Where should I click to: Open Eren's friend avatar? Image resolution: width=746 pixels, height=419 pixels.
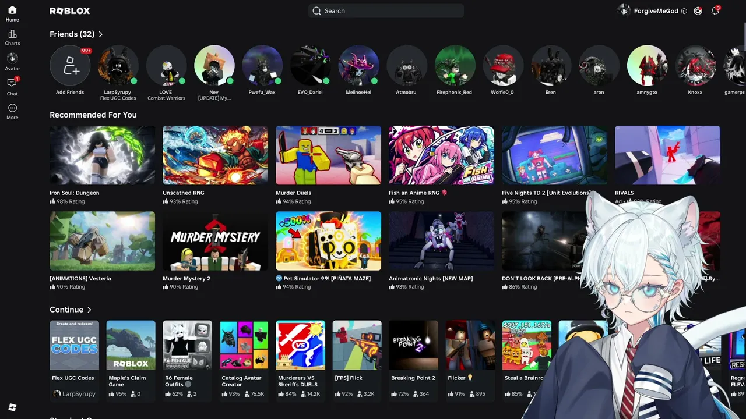tap(551, 65)
